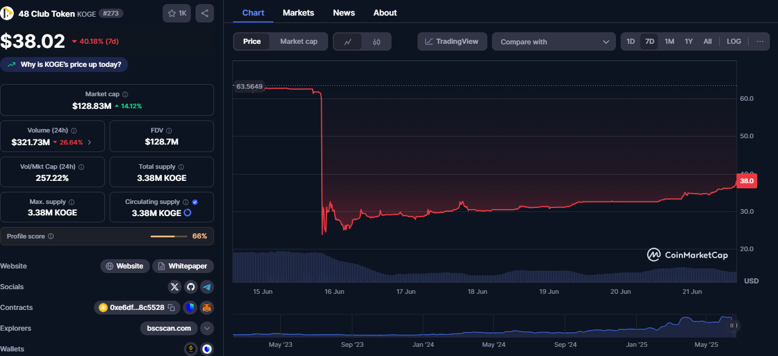Viewport: 778px width, 356px height.
Task: Click the $128.7M FDV value
Action: tap(161, 142)
